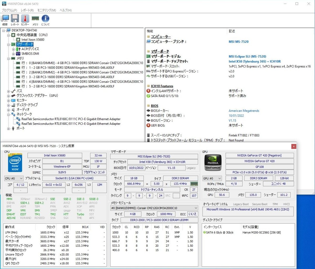Image resolution: width=315 pixels, height=269 pixels.
Task: Select row 0 BANK0/DIMM0 Corsair memory entry
Action: (82, 63)
